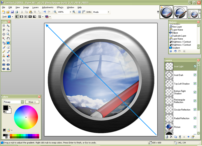202x146 pixels.
Task: Select the Pan hand tool
Action: (x=8, y=39)
